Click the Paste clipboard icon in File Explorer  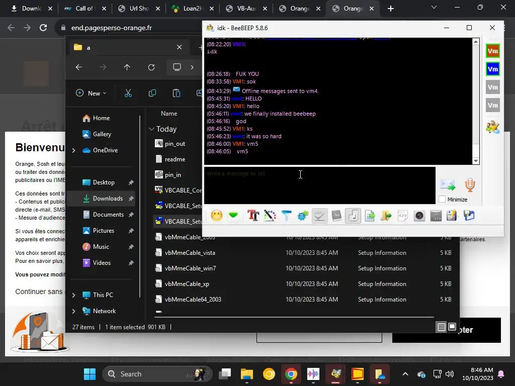click(177, 93)
